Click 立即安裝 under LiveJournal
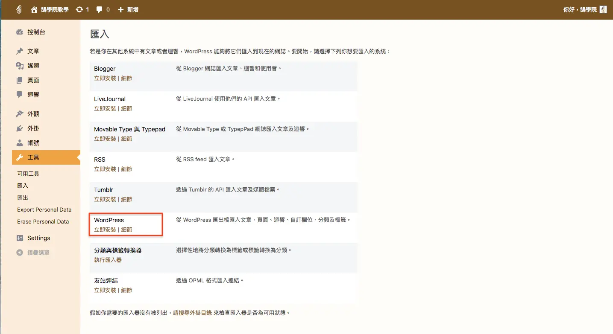 [x=105, y=109]
